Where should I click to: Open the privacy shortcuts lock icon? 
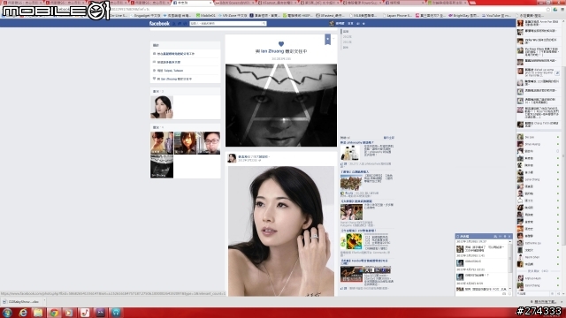[x=358, y=24]
